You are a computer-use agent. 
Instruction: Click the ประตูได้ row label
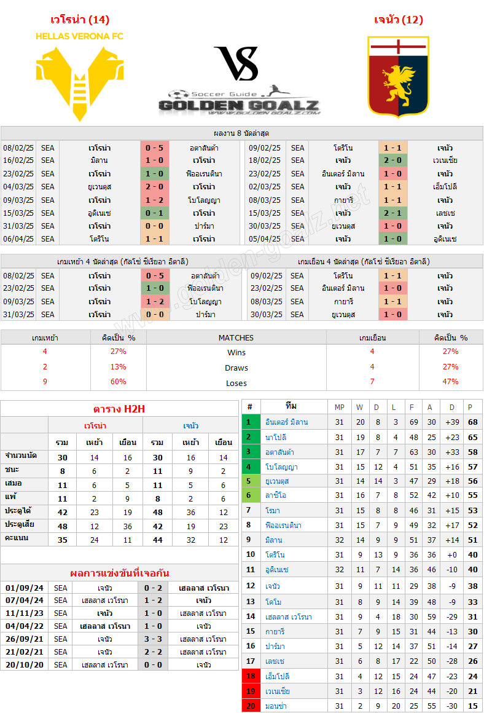(x=18, y=511)
